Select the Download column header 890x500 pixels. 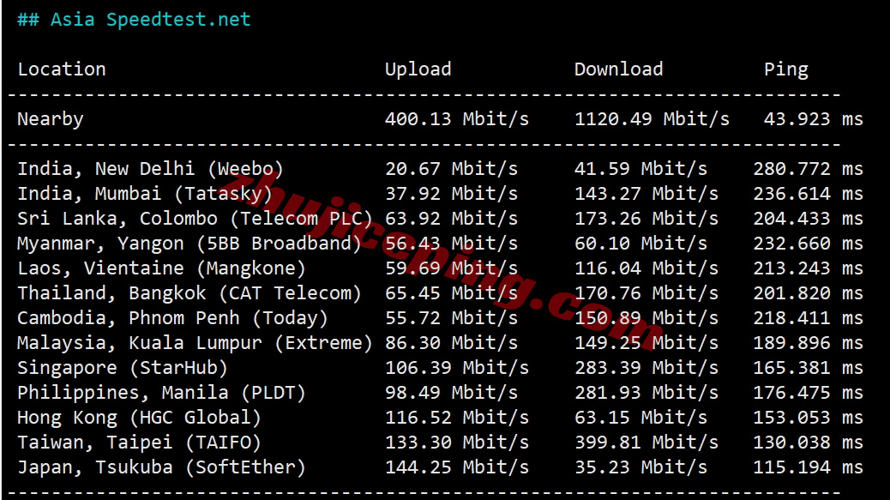point(618,69)
